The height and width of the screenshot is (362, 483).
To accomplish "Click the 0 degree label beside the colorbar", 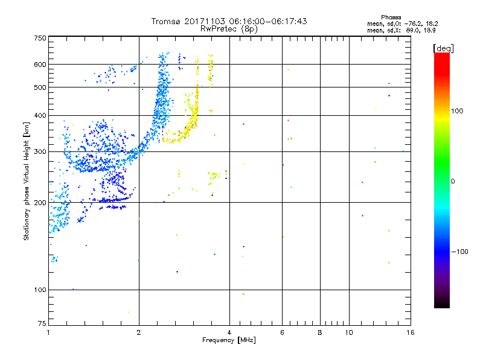I will tap(453, 182).
